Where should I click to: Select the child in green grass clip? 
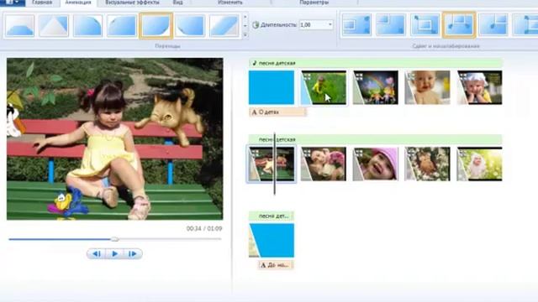click(324, 87)
